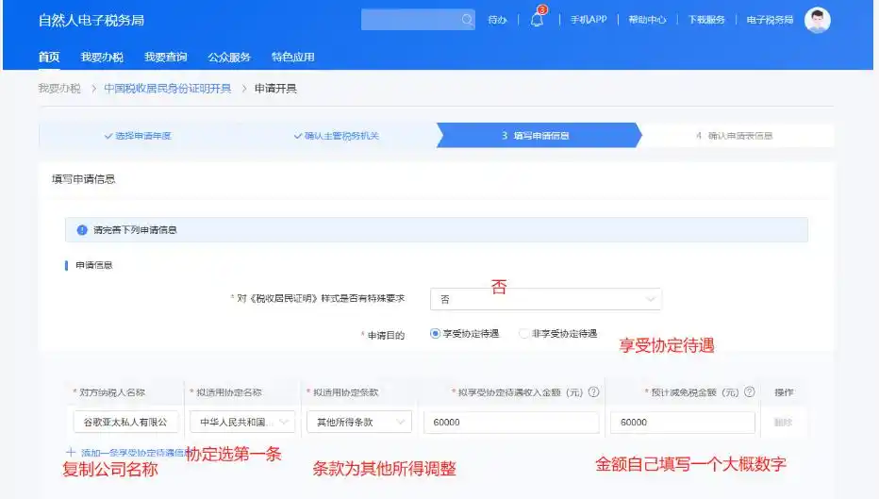
Task: Open notifications bell with badge
Action: [537, 20]
